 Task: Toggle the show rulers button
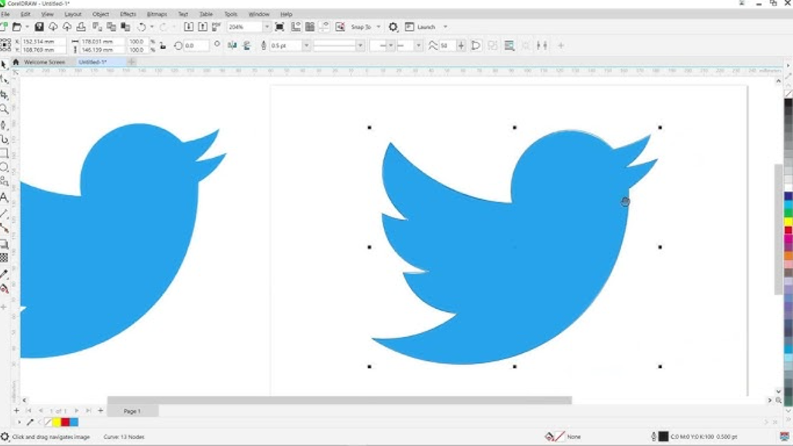tap(296, 27)
